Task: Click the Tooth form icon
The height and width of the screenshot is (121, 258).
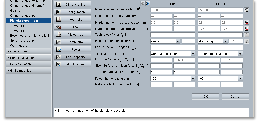Action: 59,42
